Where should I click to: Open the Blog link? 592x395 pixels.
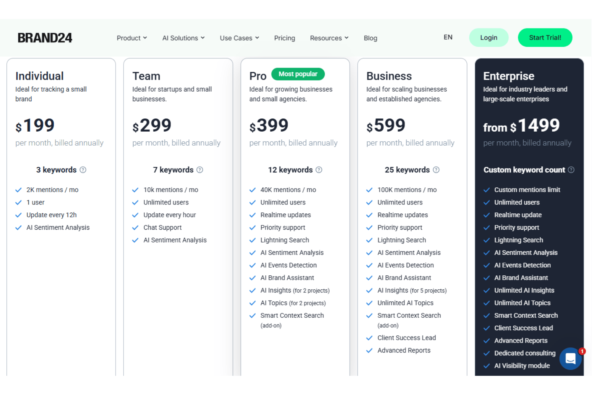(x=370, y=38)
